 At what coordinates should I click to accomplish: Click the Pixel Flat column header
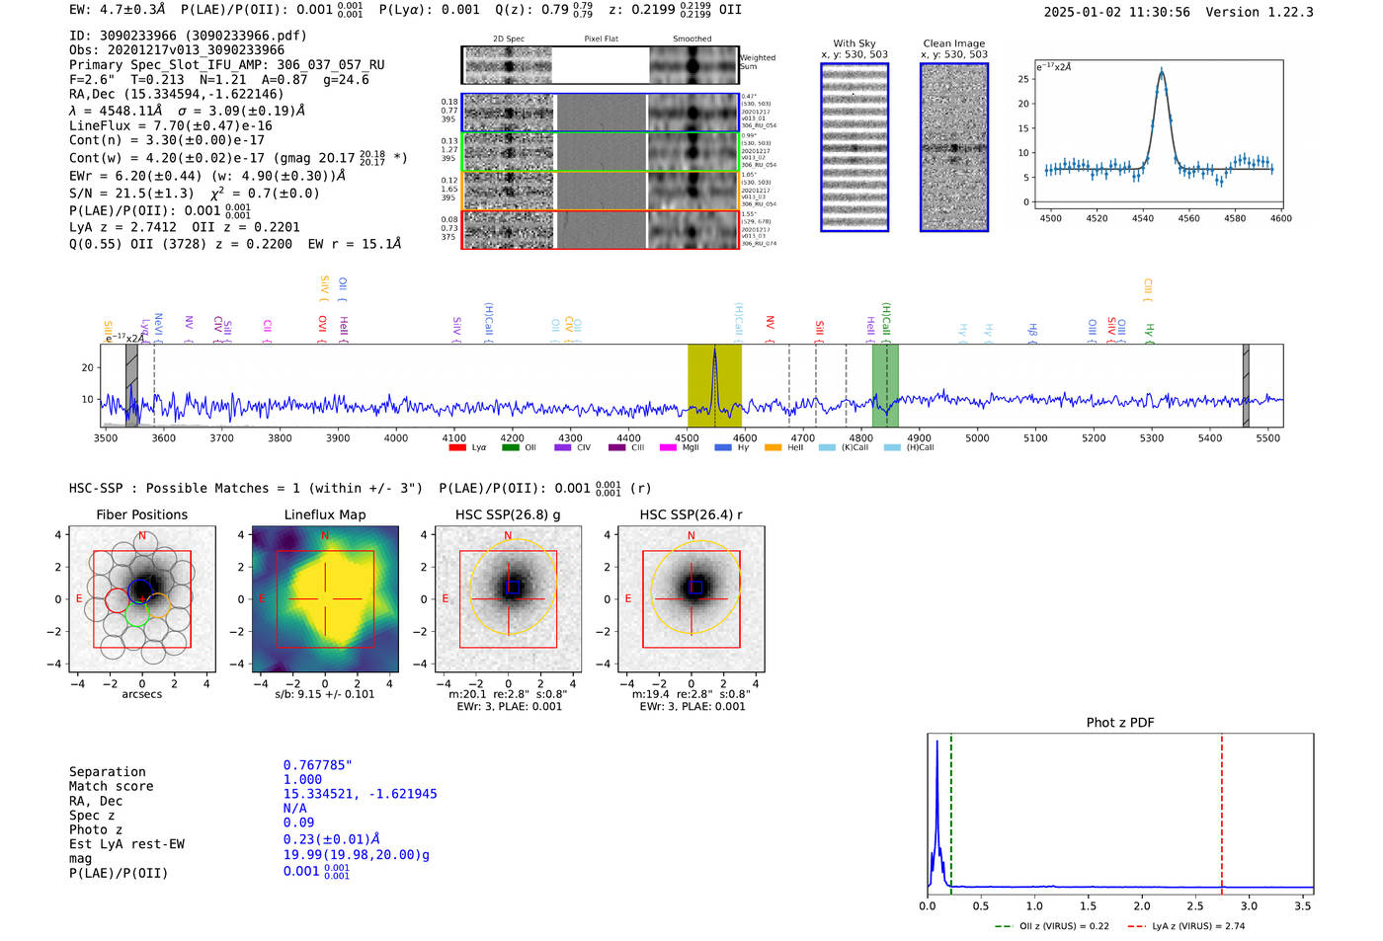(x=601, y=39)
